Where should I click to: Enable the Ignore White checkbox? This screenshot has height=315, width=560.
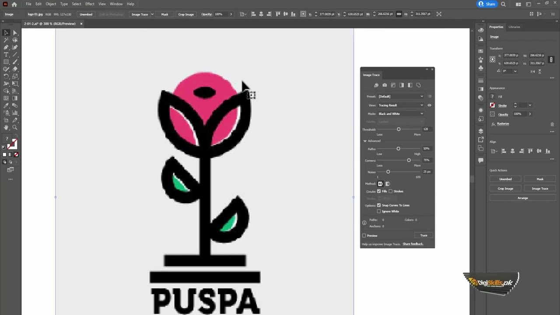379,211
